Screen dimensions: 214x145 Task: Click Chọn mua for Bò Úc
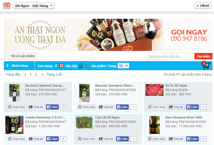157,107
